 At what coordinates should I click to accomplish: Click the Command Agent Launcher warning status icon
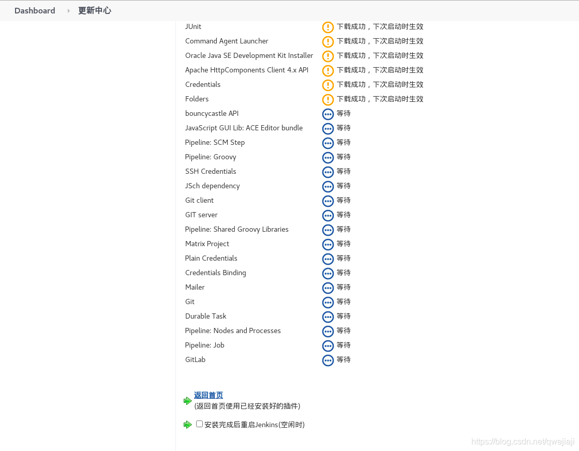(x=328, y=42)
